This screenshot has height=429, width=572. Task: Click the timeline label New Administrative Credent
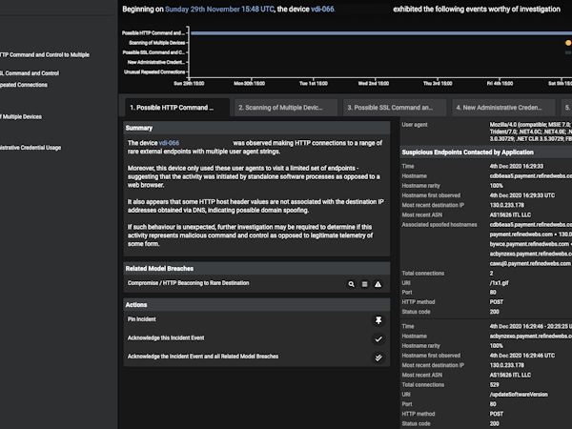pos(156,62)
